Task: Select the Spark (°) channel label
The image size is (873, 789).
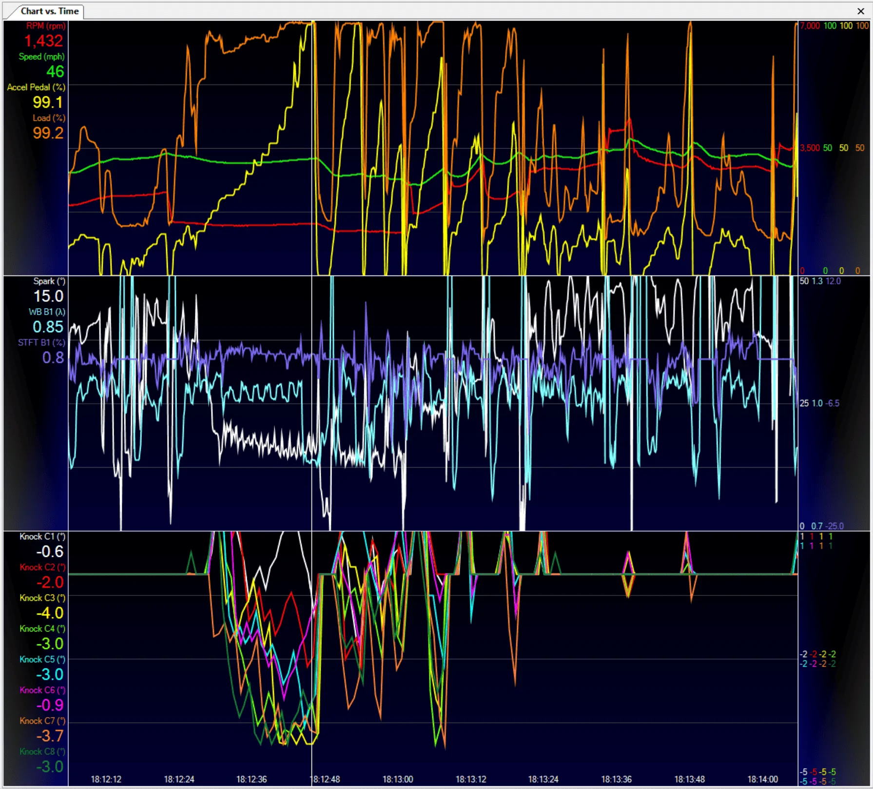Action: point(49,281)
